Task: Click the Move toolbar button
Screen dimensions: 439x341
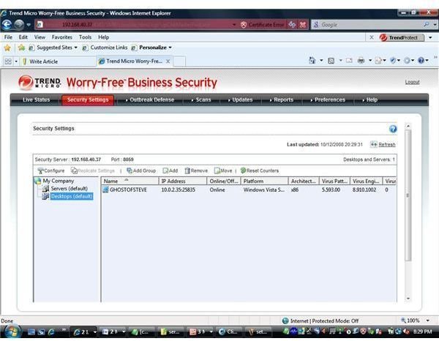Action: [x=223, y=170]
